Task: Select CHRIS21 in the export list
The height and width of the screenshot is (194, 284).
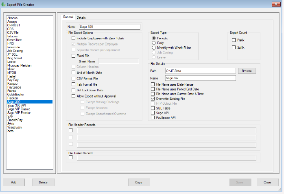Action: [x=30, y=25]
